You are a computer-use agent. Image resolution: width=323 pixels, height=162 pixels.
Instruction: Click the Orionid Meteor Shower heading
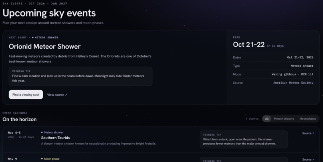tap(44, 46)
